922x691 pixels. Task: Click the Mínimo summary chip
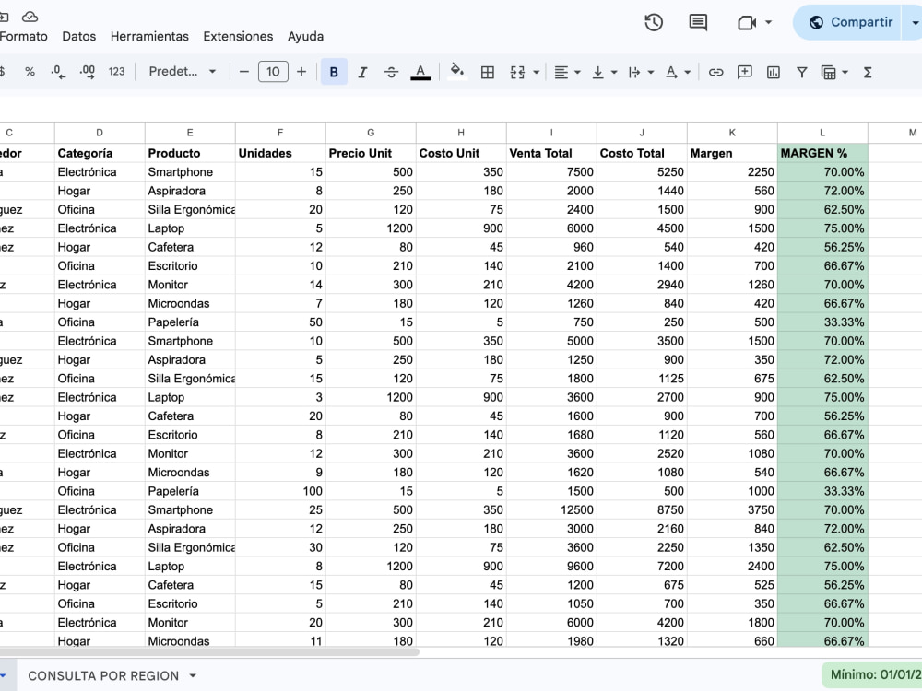[x=872, y=675]
